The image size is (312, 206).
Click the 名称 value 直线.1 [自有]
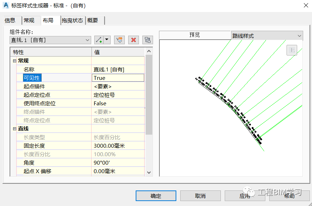pos(118,70)
